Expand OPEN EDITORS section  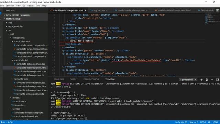(12, 15)
